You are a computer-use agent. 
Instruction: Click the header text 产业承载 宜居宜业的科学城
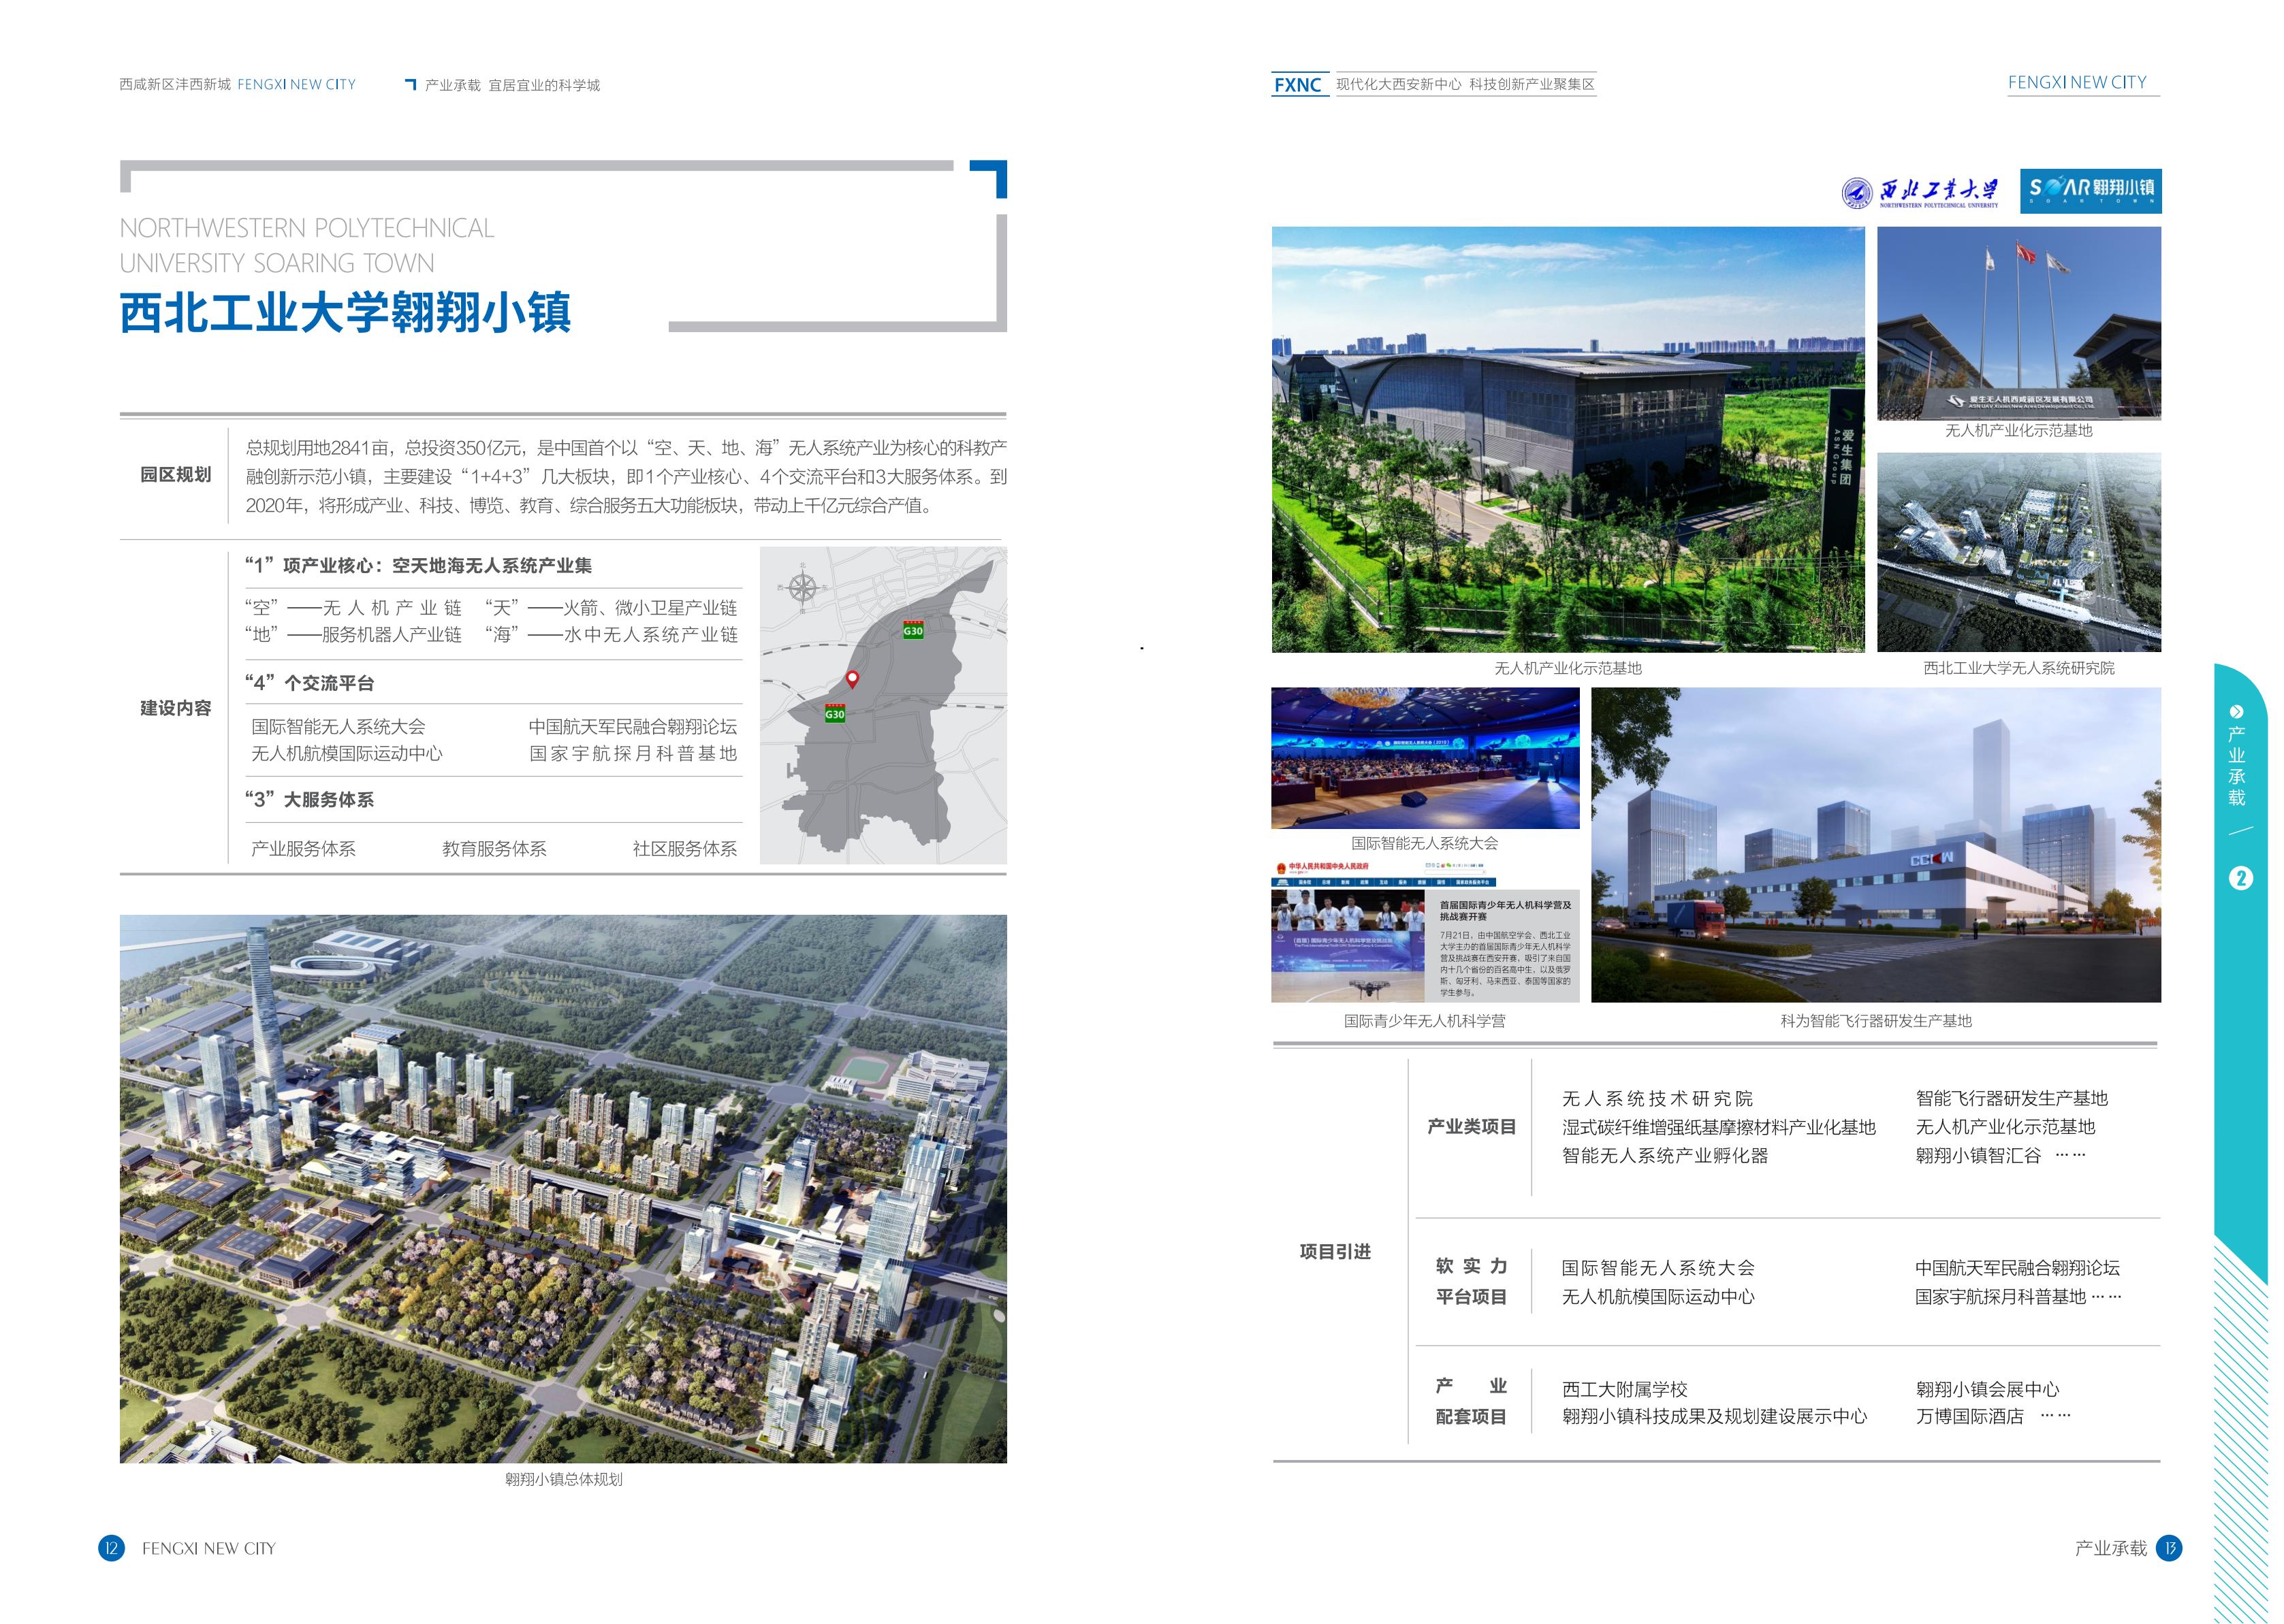[x=512, y=86]
